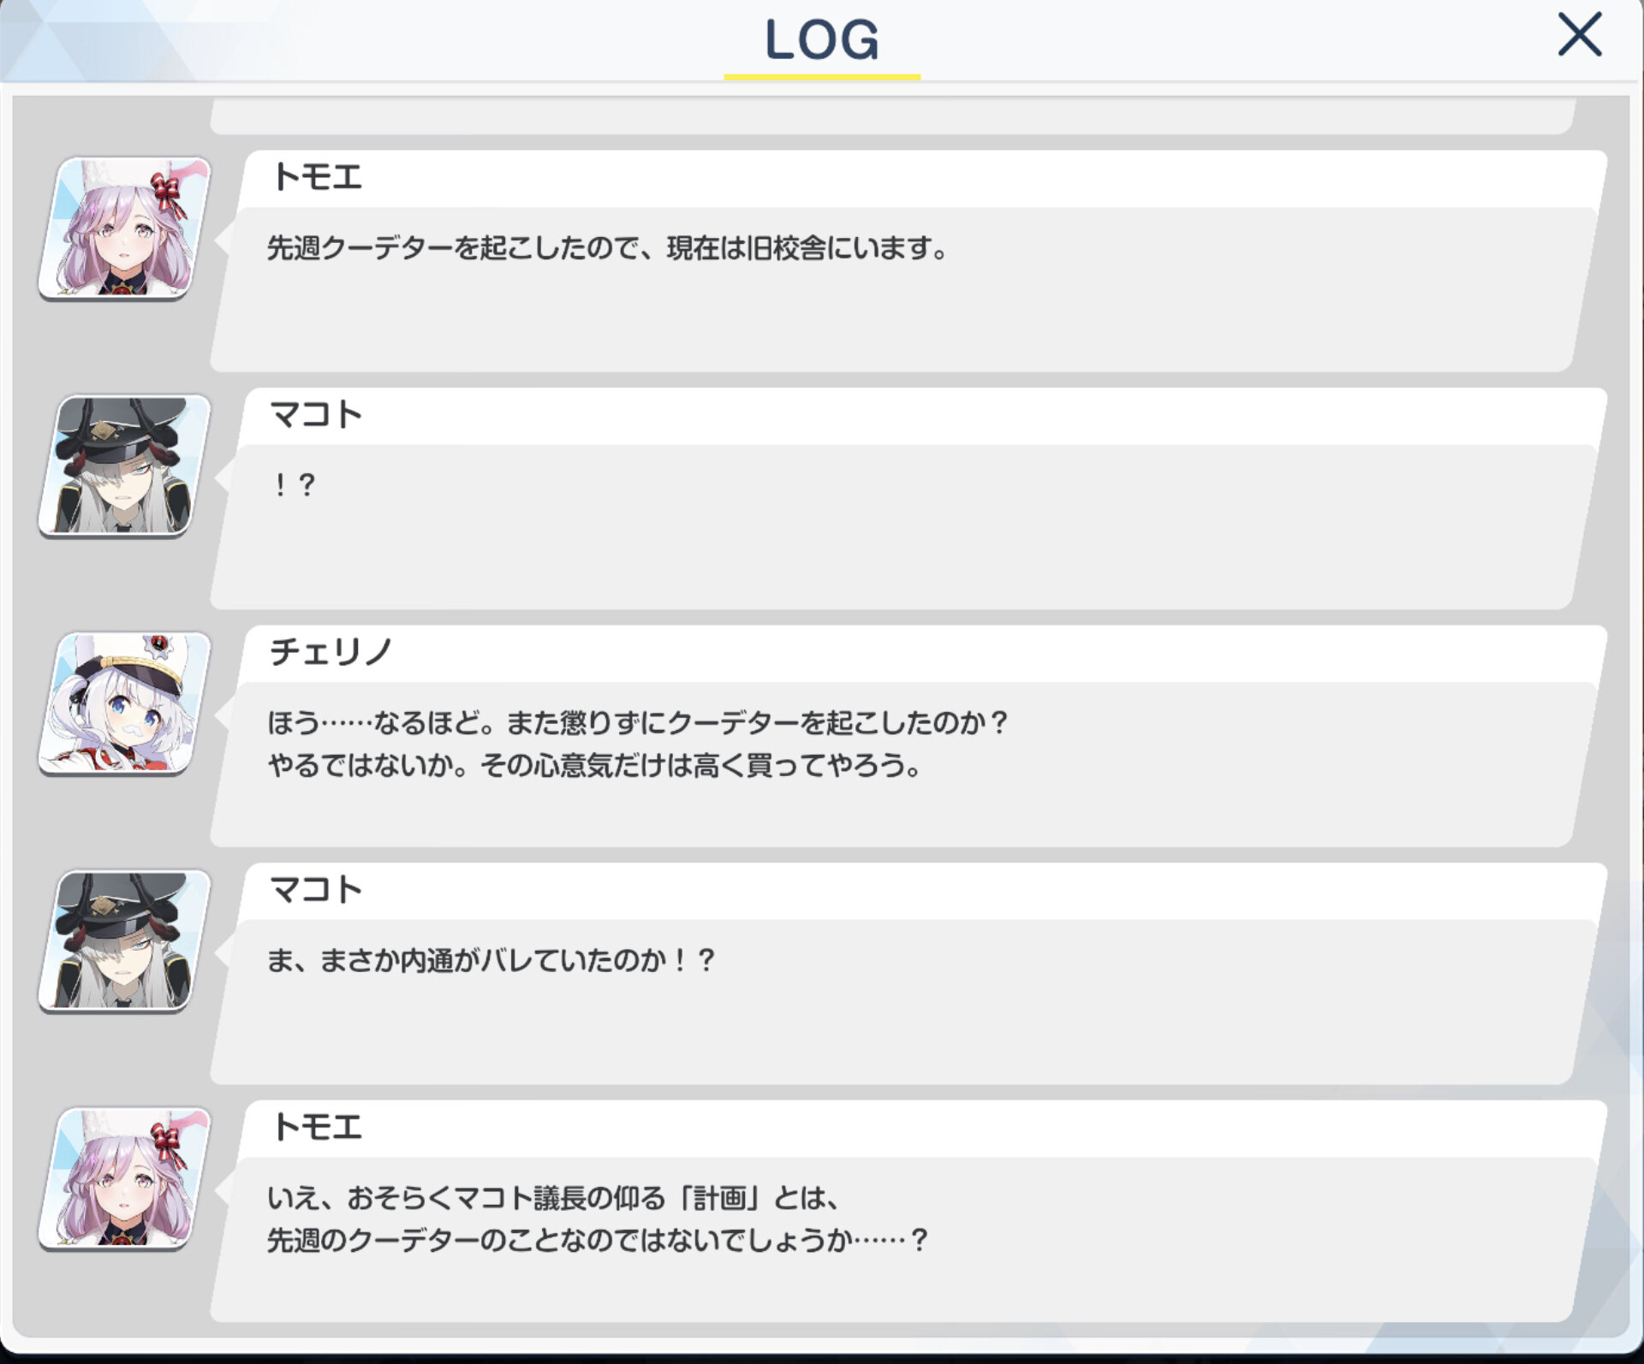Click Tomoe's portrait on the last message
The height and width of the screenshot is (1364, 1644).
coord(125,1179)
